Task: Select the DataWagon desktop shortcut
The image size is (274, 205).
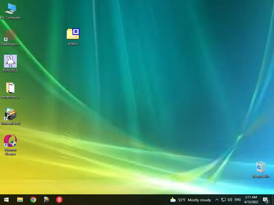Action: click(x=10, y=37)
